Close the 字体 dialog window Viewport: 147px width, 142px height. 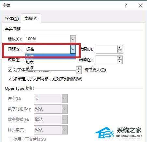point(140,5)
